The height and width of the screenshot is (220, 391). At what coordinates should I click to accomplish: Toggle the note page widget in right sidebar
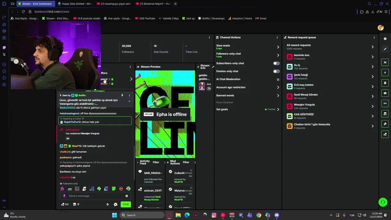pos(385,83)
